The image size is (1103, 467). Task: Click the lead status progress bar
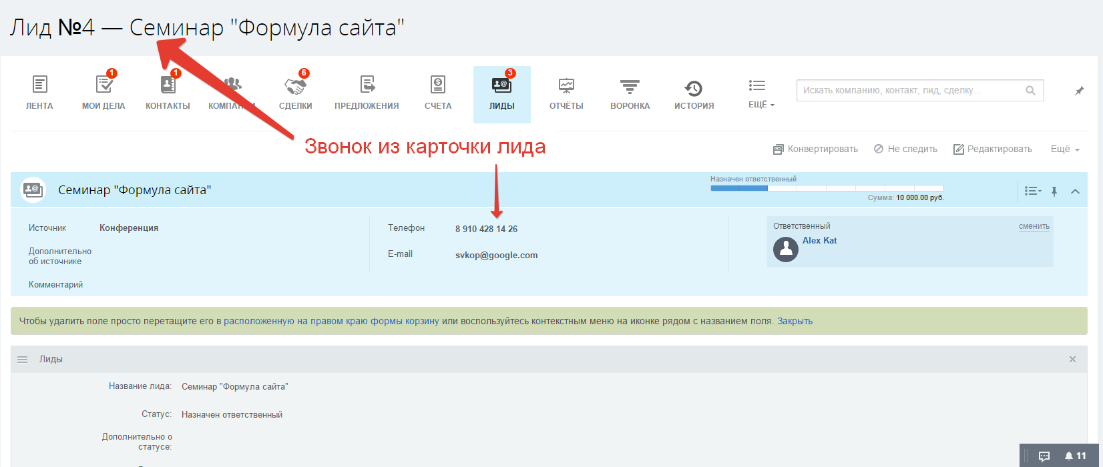(827, 189)
